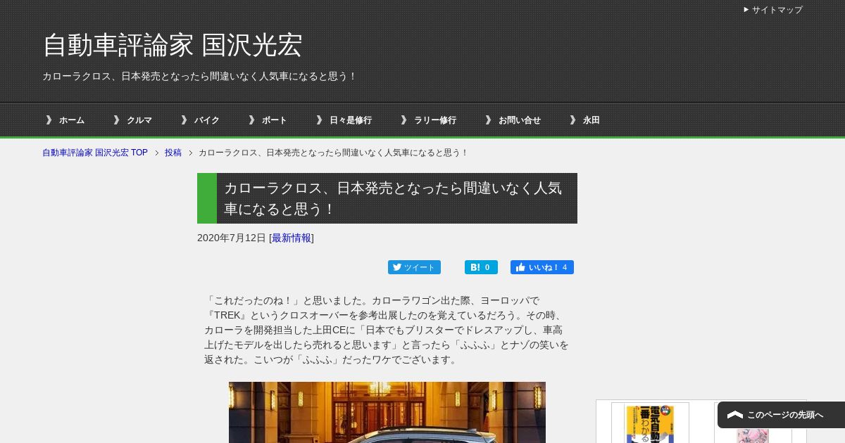The width and height of the screenshot is (845, 443).
Task: Select the ラリー修行 menu item
Action: coord(435,120)
